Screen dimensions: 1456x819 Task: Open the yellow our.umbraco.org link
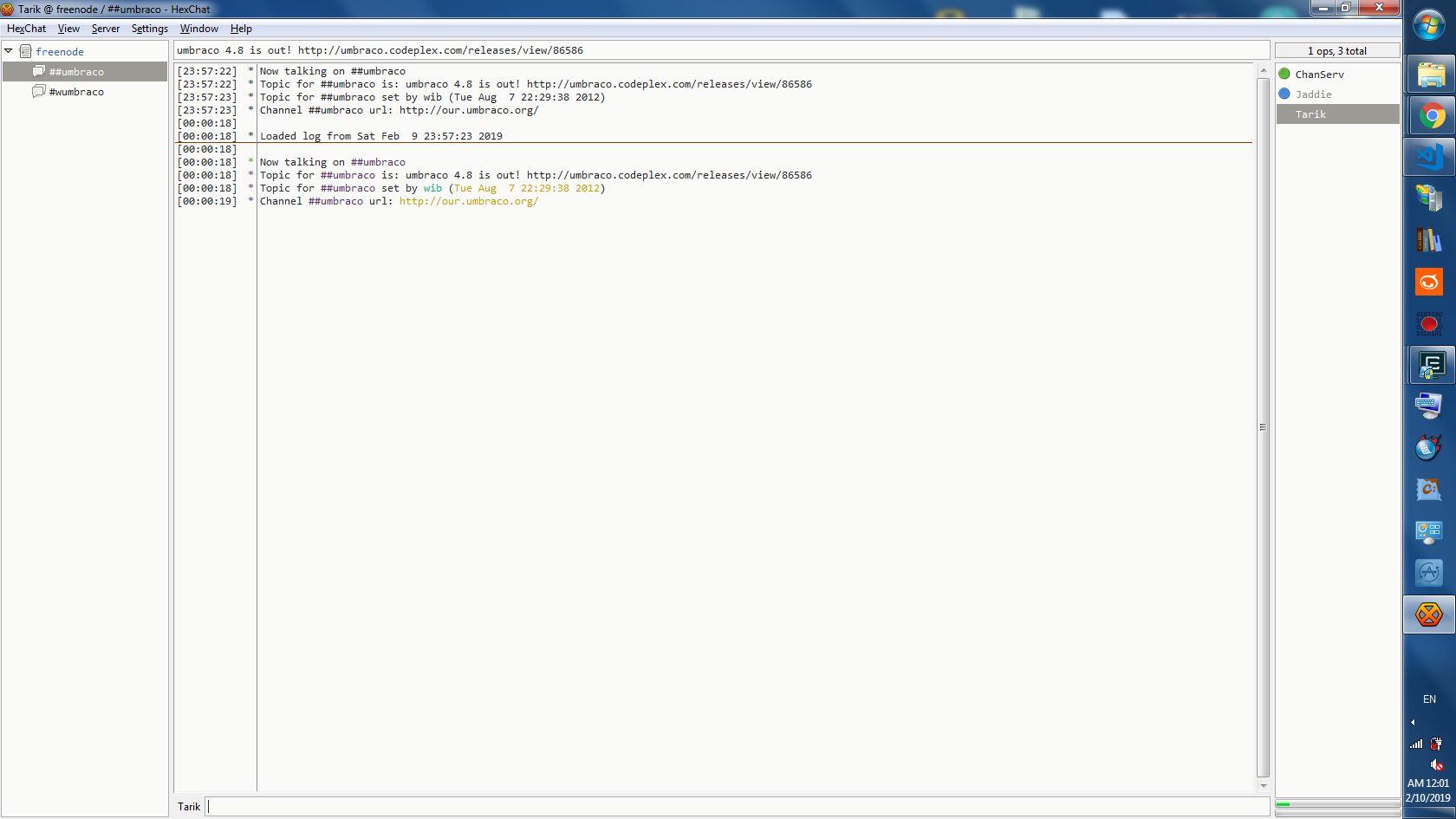(x=469, y=201)
